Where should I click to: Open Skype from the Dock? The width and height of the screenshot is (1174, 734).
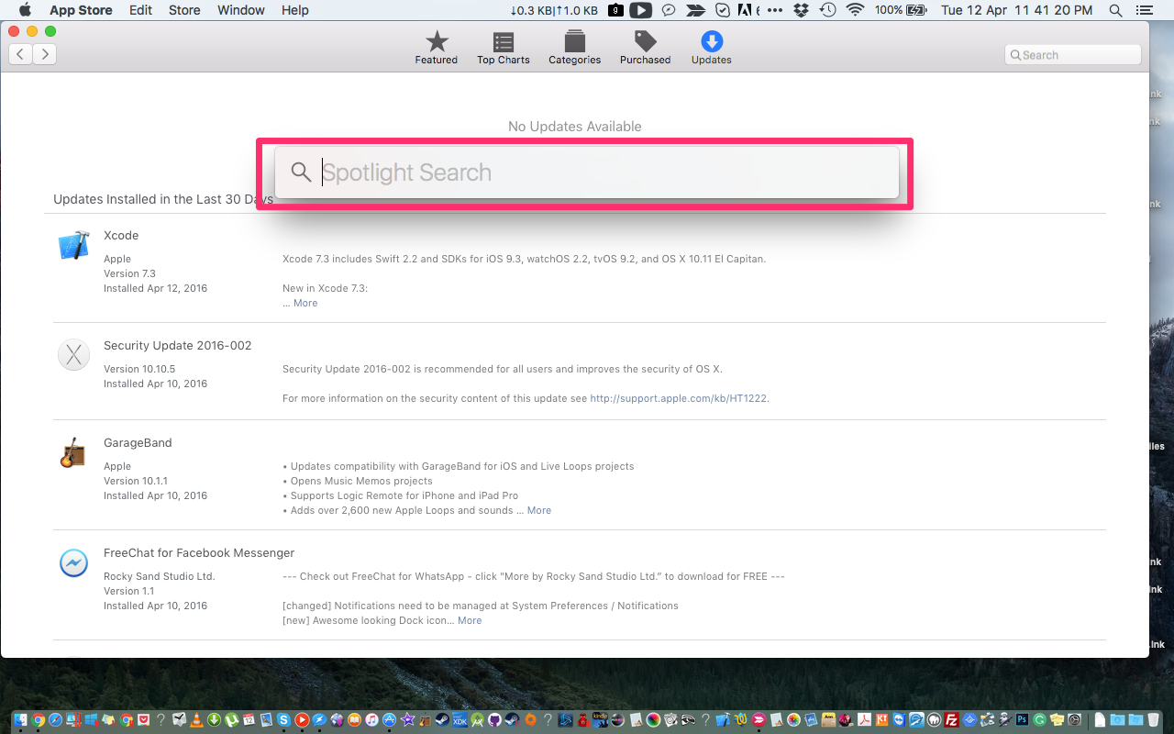[283, 720]
